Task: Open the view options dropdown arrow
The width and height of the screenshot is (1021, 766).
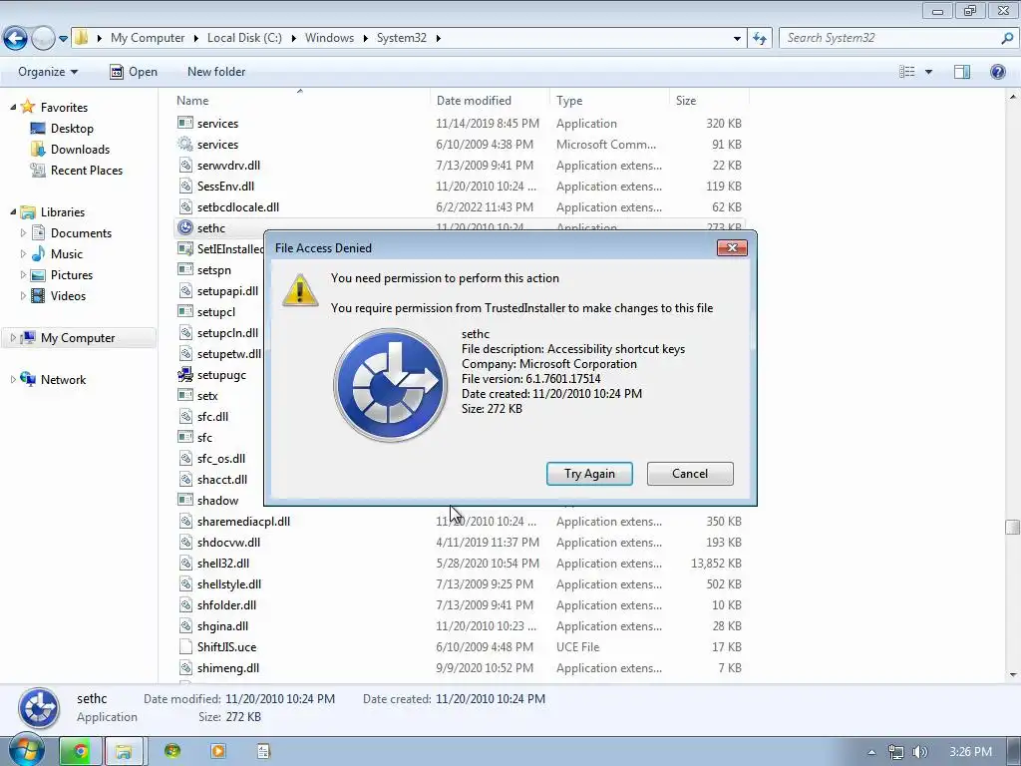Action: 928,72
